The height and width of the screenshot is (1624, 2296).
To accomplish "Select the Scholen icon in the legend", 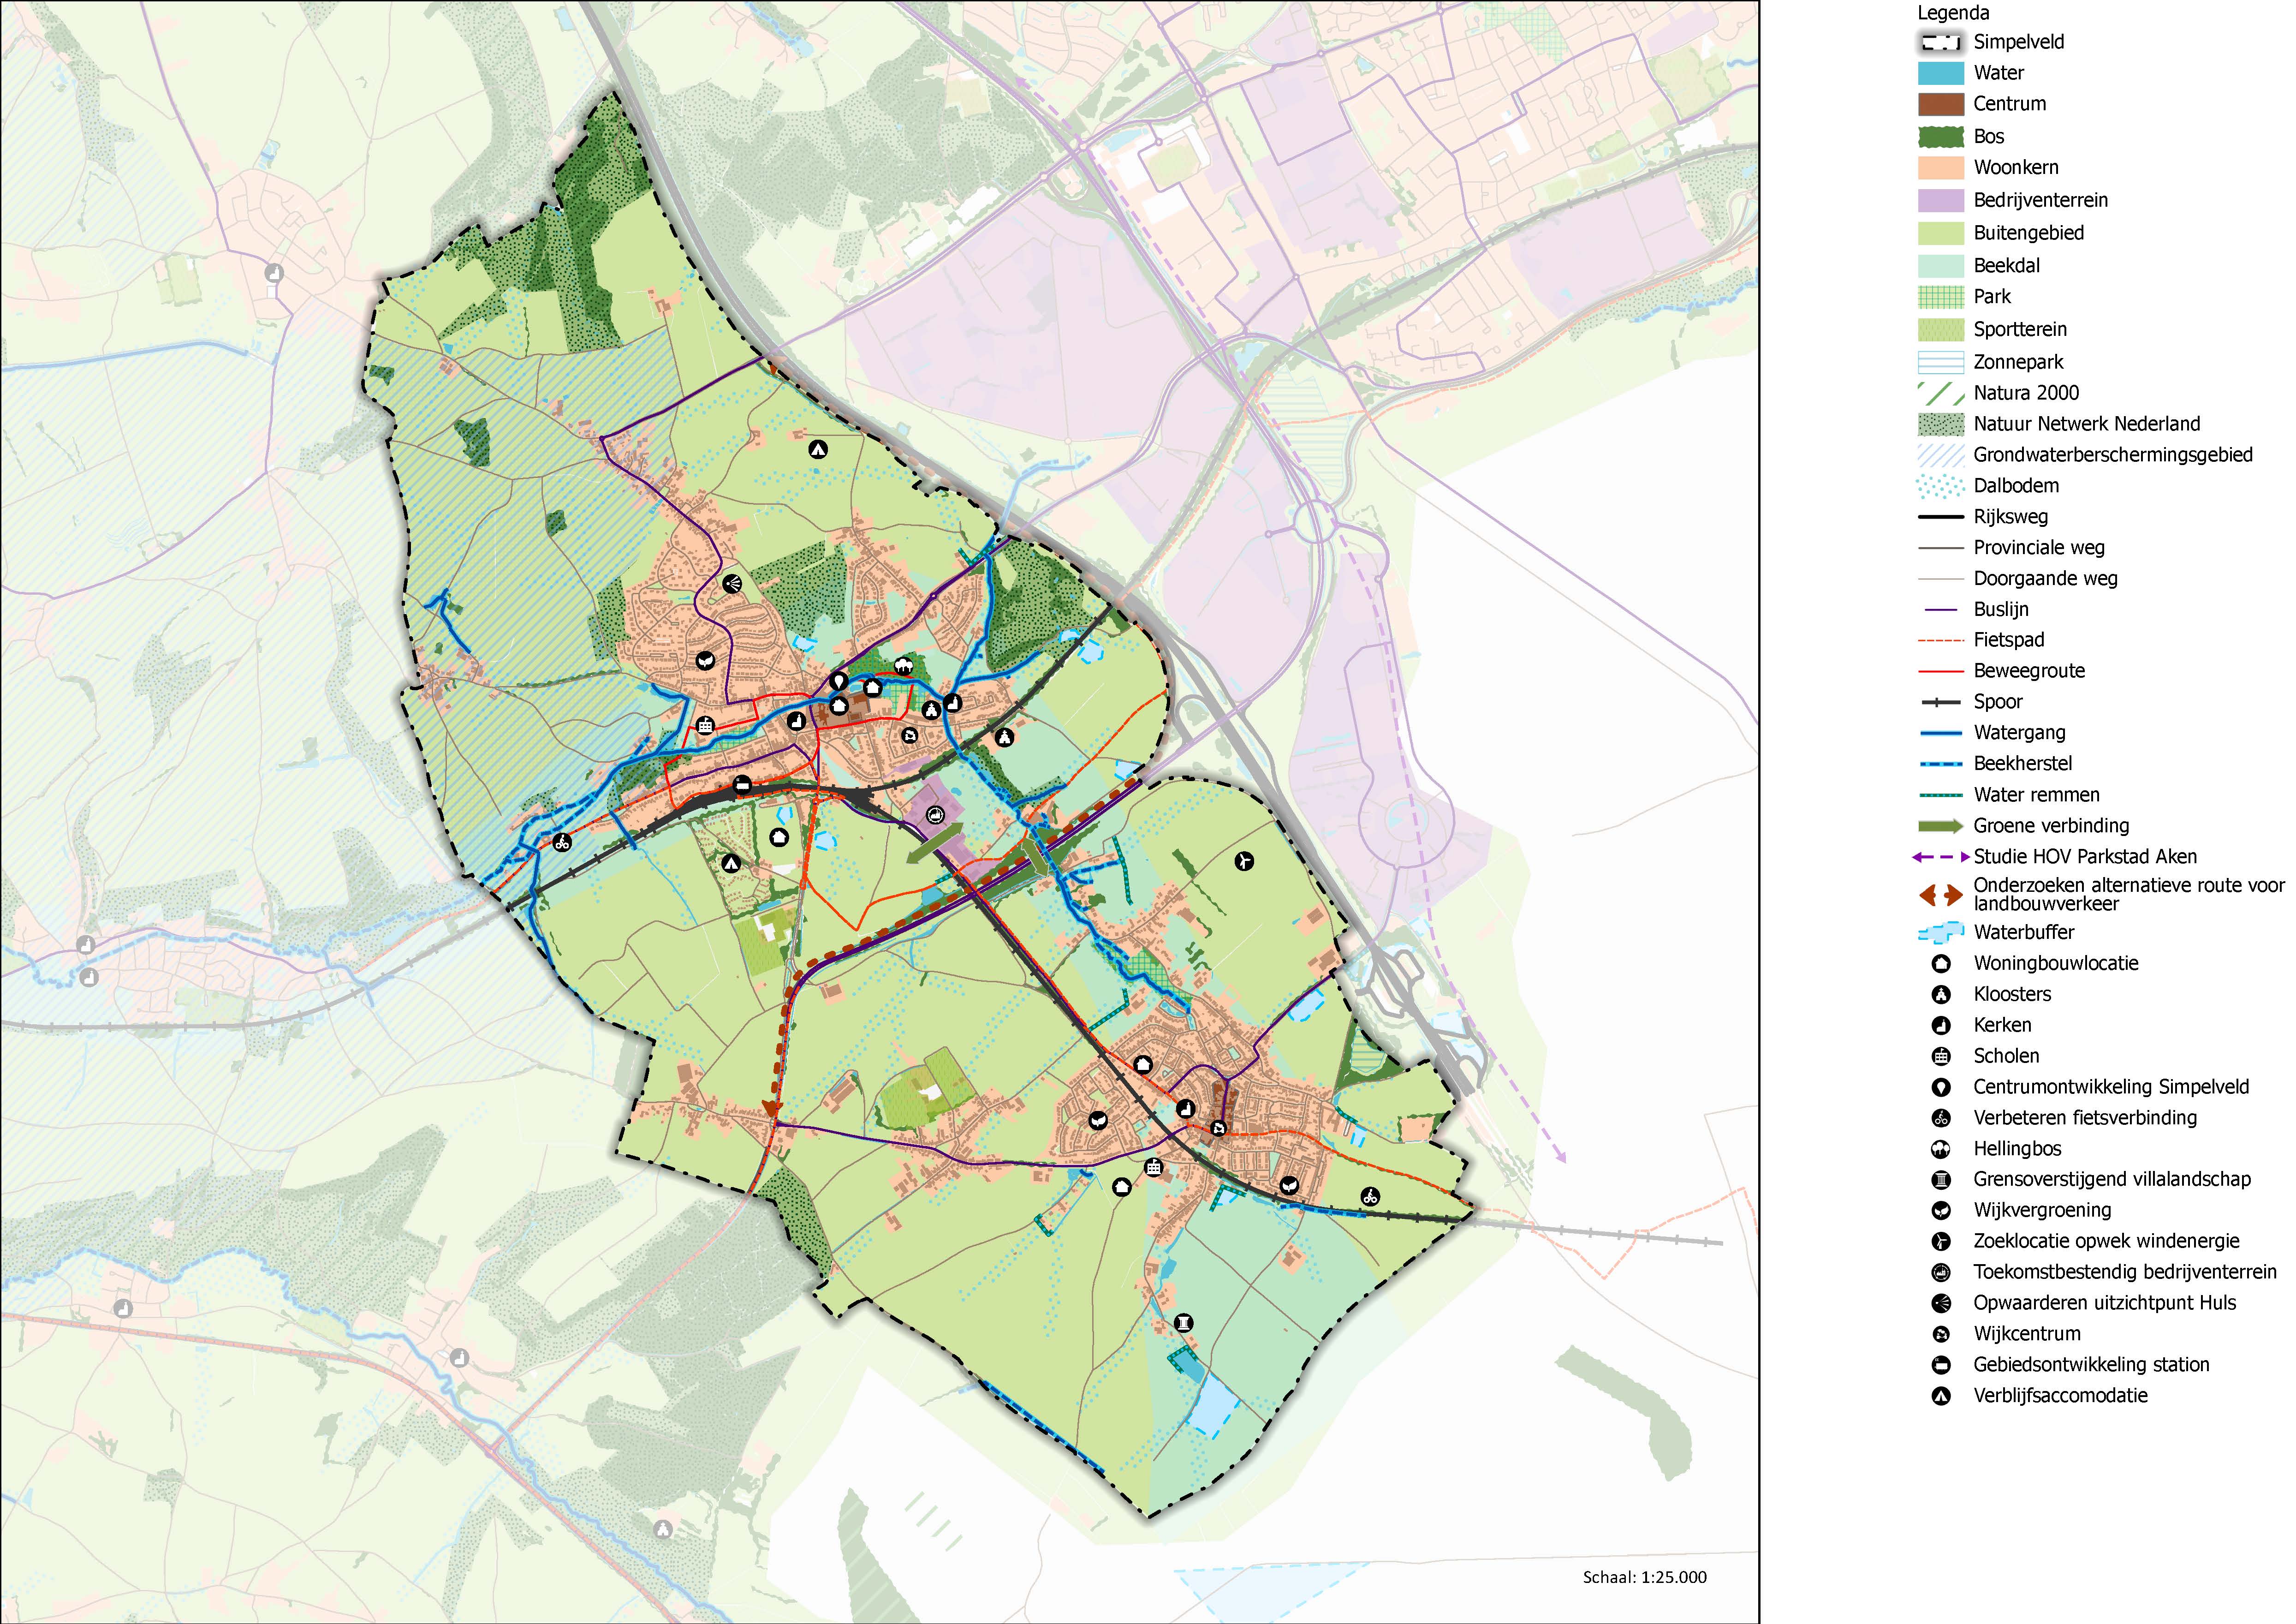I will pyautogui.click(x=1940, y=1056).
